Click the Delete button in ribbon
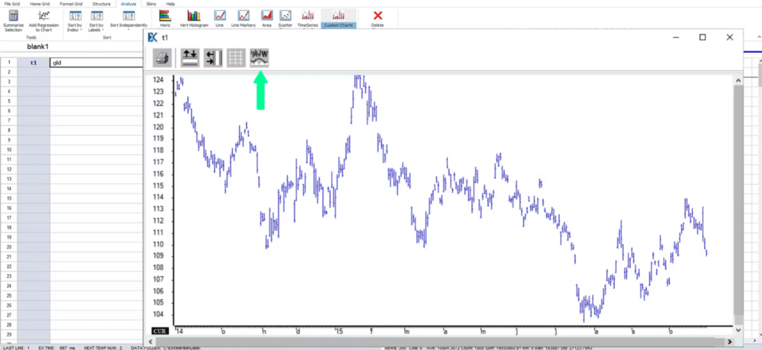The height and width of the screenshot is (350, 762). click(x=377, y=19)
